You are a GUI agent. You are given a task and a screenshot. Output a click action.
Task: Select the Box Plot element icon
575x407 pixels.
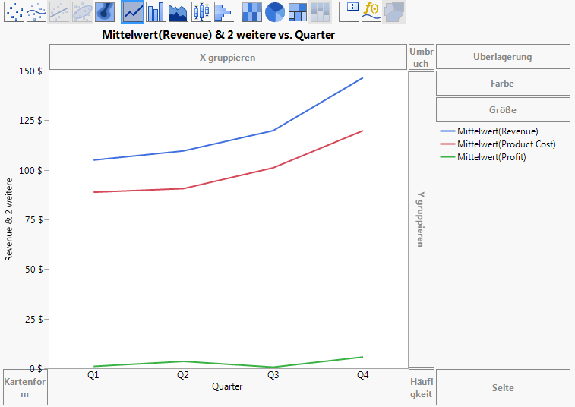[201, 11]
